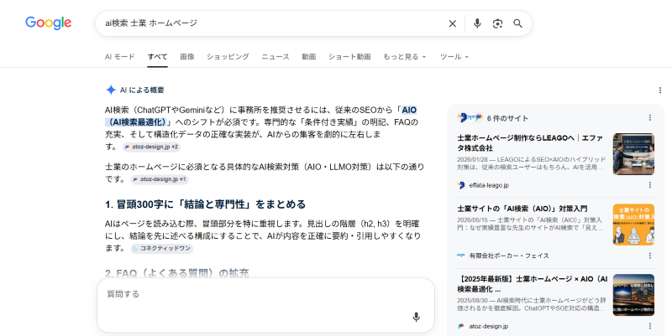Open Google Lens image search icon

pos(497,23)
